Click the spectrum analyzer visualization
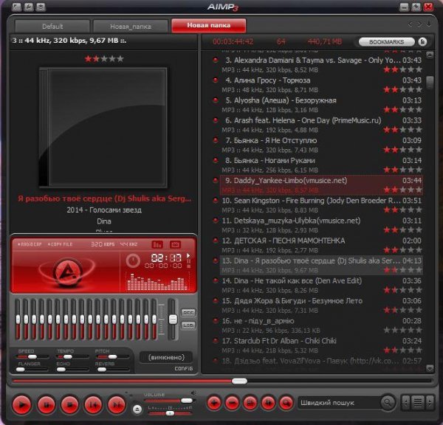Image resolution: width=443 pixels, height=425 pixels. point(157,282)
